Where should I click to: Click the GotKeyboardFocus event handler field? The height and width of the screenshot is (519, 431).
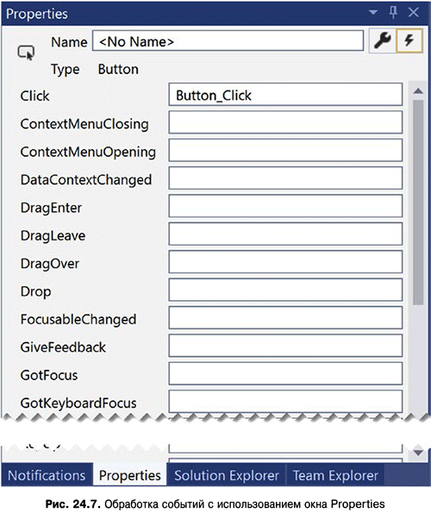click(x=285, y=402)
